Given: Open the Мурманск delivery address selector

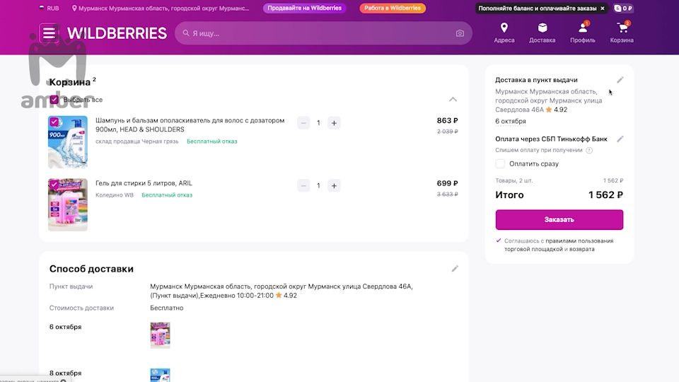Looking at the screenshot, I should pos(161,8).
